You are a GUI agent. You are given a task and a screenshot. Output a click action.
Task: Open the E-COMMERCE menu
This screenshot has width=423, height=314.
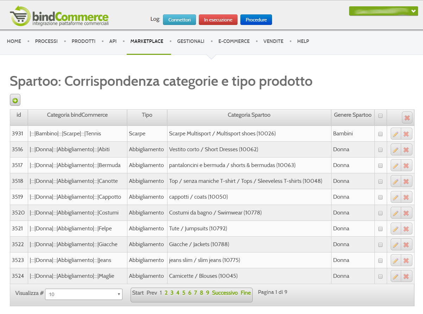click(234, 41)
